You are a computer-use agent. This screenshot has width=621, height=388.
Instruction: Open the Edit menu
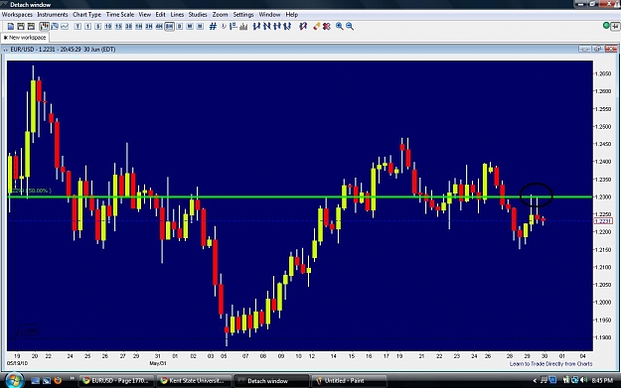[x=160, y=15]
